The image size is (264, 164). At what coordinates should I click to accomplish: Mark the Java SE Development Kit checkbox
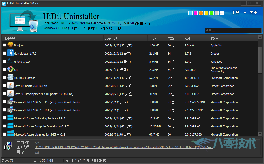[x=4, y=93]
